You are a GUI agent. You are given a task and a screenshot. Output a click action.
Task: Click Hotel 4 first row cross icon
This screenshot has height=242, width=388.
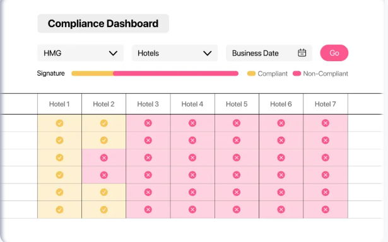192,123
